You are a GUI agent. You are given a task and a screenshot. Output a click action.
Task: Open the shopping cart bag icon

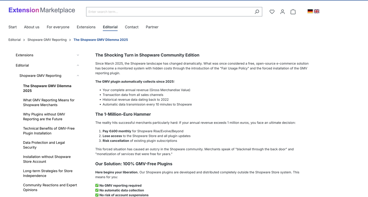(x=293, y=12)
